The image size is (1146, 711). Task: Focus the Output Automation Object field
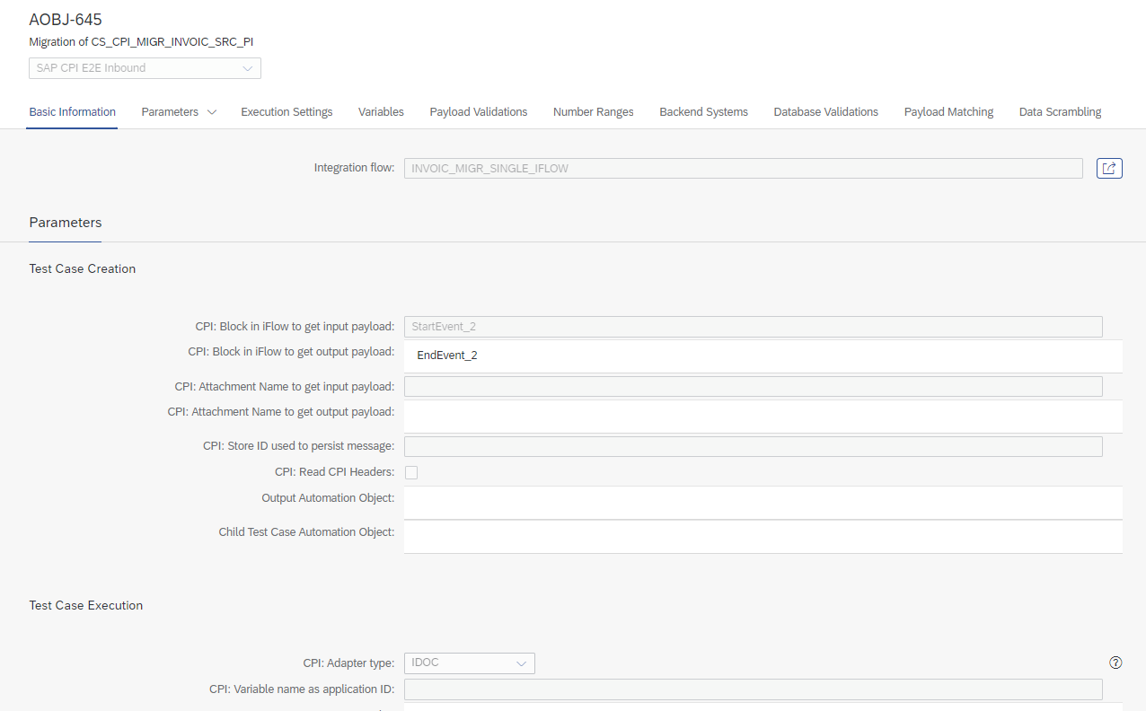(x=763, y=502)
